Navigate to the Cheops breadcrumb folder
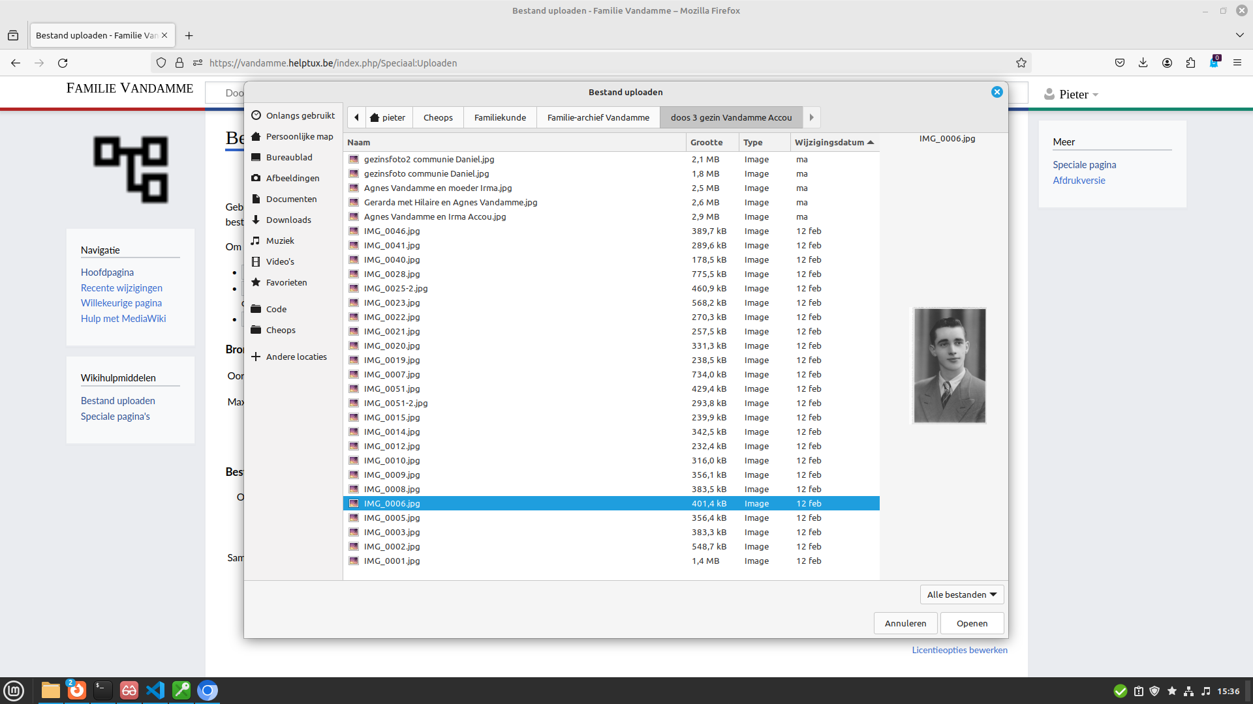This screenshot has height=704, width=1253. tap(437, 117)
